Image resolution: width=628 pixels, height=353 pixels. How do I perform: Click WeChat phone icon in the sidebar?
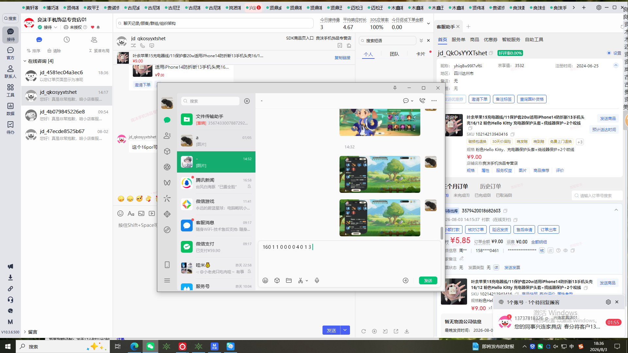167,265
